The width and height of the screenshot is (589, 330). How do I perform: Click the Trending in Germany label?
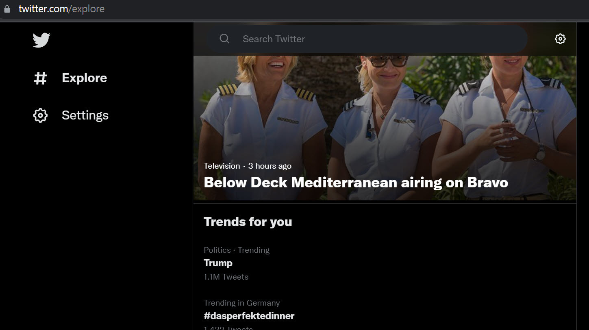[241, 303]
